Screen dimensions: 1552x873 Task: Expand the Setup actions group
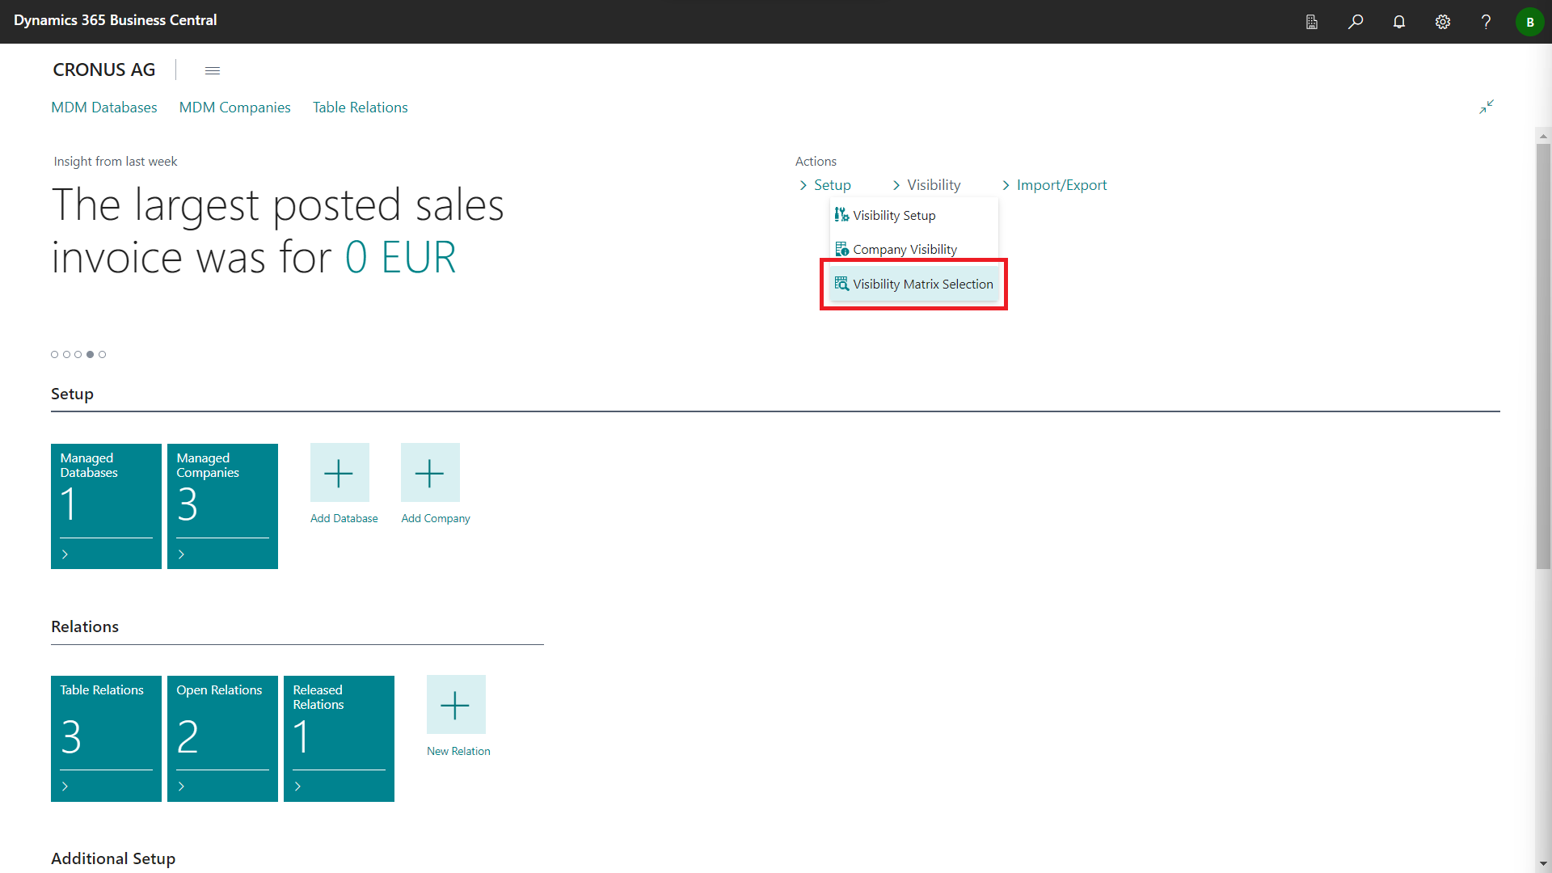click(825, 185)
